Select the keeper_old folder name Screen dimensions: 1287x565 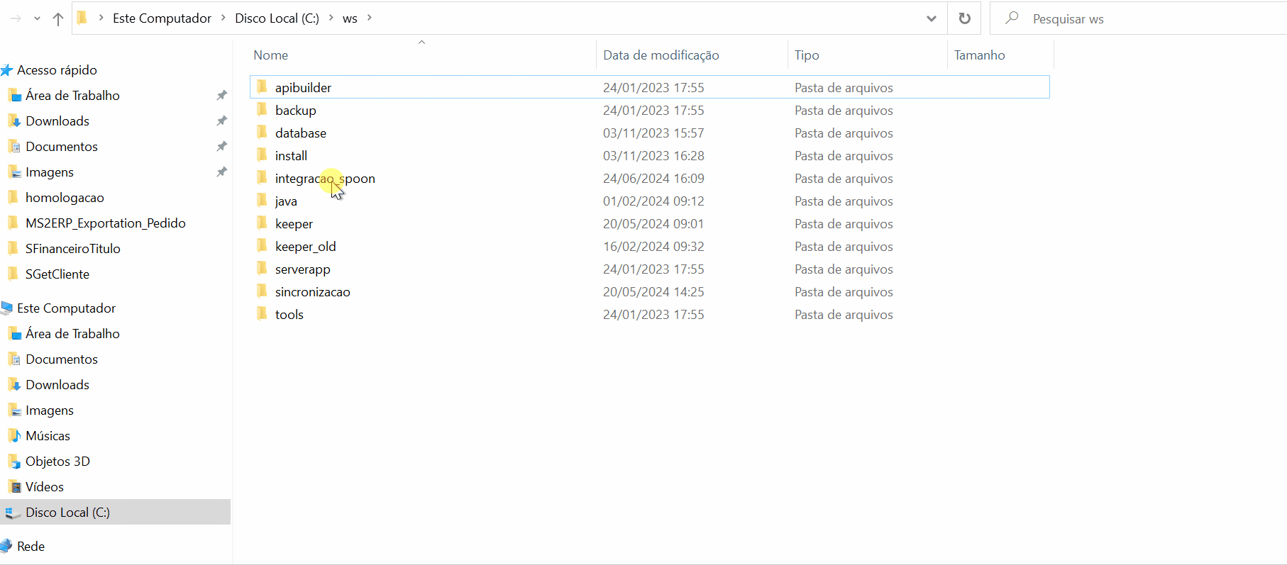306,247
